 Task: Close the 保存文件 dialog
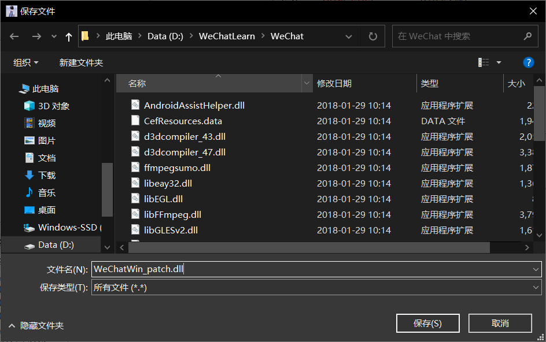point(533,11)
